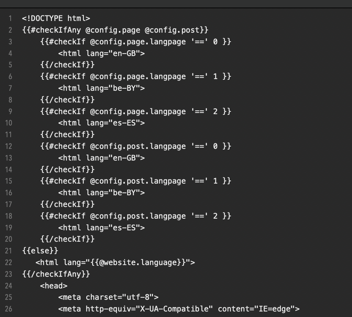Click the closing checkIf tag on line 20
The width and height of the screenshot is (352, 317).
pyautogui.click(x=67, y=239)
